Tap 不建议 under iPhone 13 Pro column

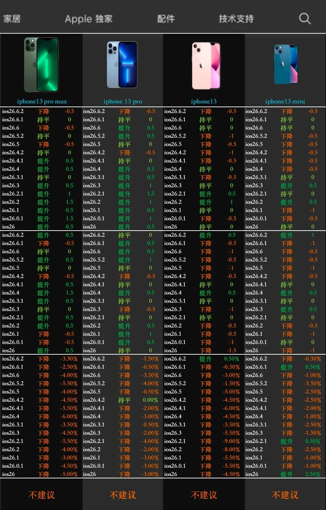123,495
